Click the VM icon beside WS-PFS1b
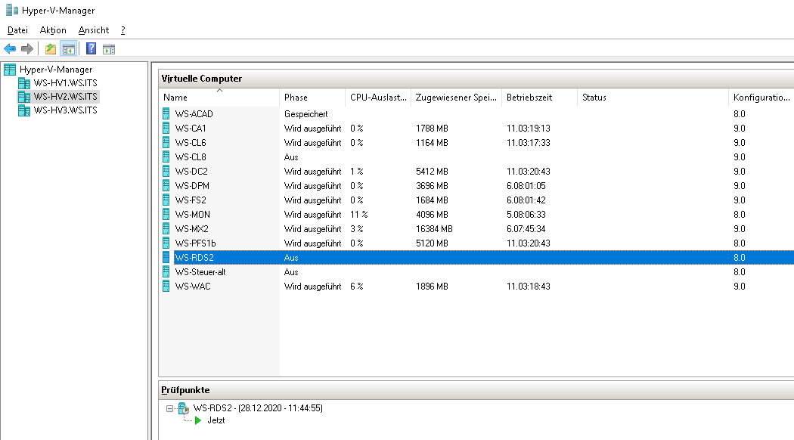Viewport: 794px width, 440px height. 166,243
